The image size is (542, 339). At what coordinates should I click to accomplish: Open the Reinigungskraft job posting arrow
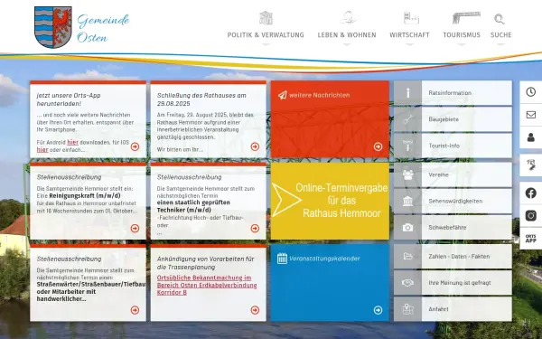pos(135,229)
